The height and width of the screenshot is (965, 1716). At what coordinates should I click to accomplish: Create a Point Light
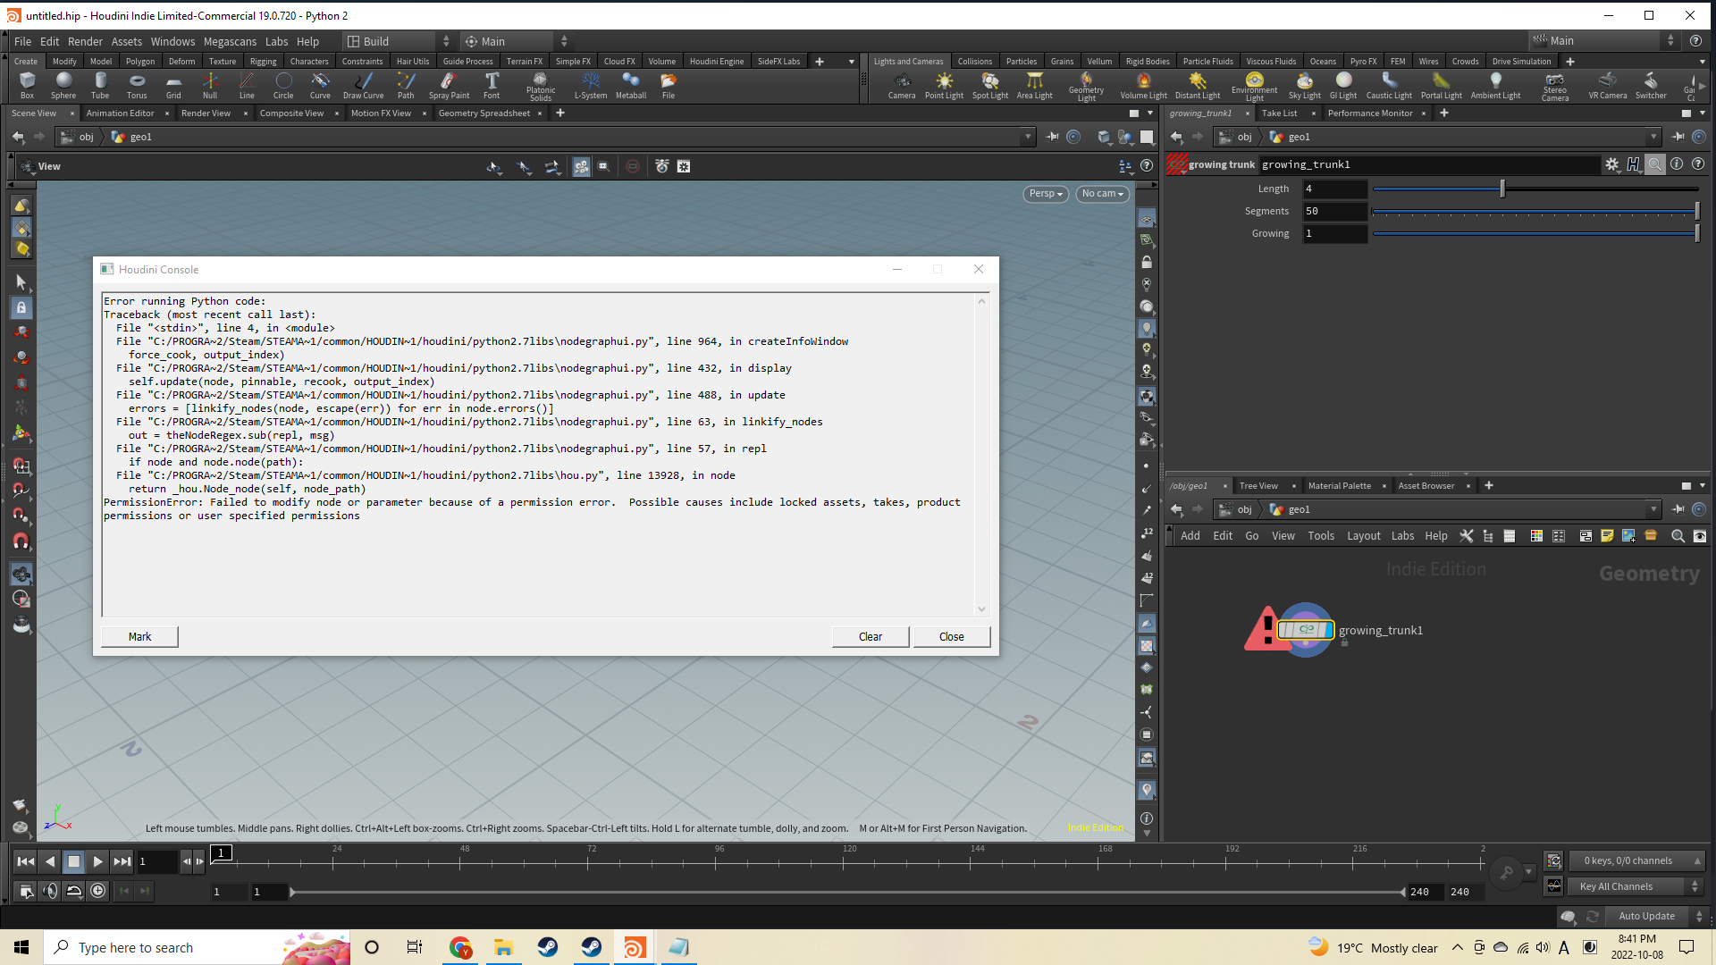pyautogui.click(x=944, y=85)
